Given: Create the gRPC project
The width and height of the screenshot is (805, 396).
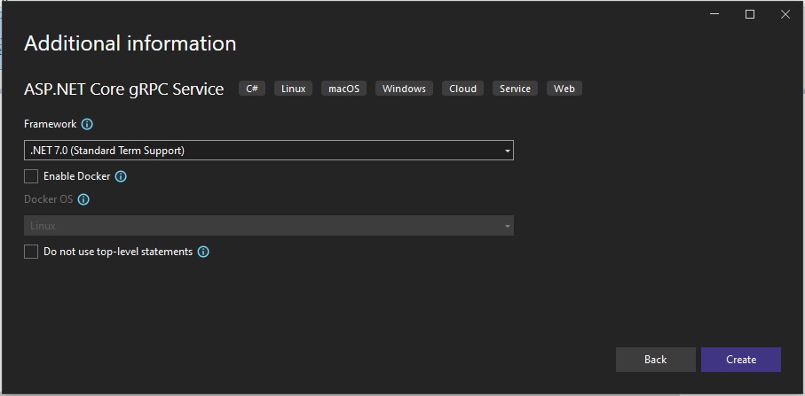Looking at the screenshot, I should click(x=741, y=360).
